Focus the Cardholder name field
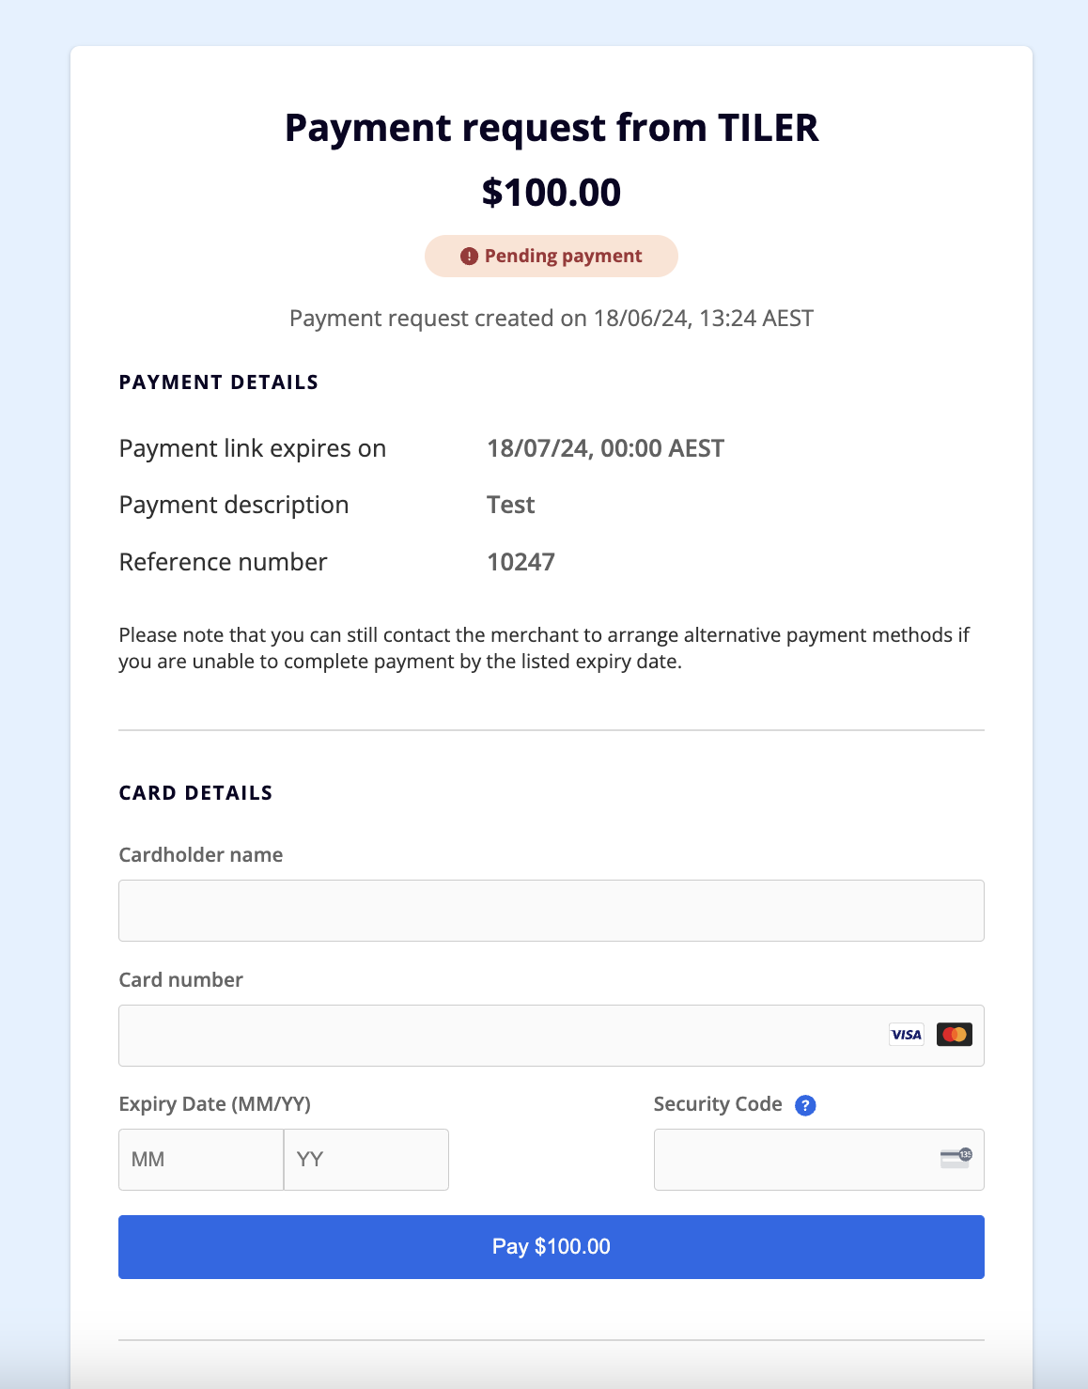1088x1389 pixels. click(551, 911)
